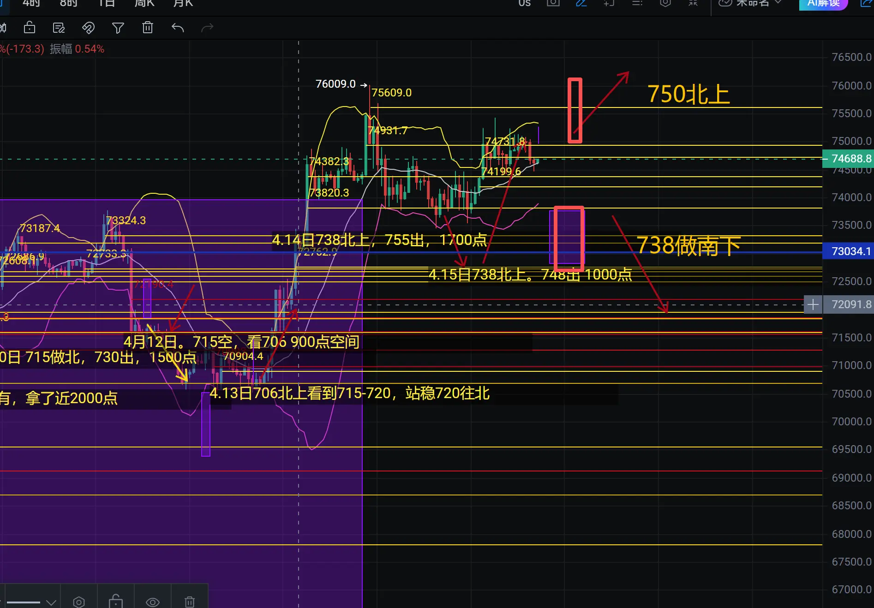The height and width of the screenshot is (608, 874).
Task: Open drawing settings hexagon in bottom toolbar
Action: tap(79, 602)
